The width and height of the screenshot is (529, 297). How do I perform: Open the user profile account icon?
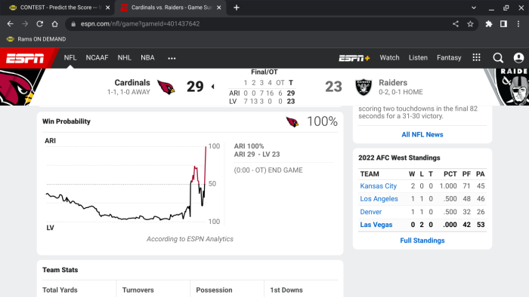tap(518, 58)
